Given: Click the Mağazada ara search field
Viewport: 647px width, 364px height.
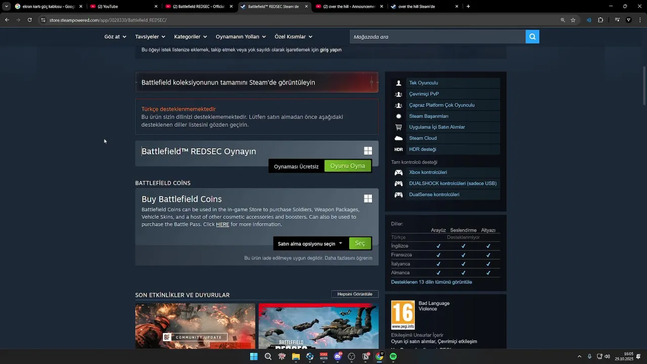Looking at the screenshot, I should pos(438,37).
